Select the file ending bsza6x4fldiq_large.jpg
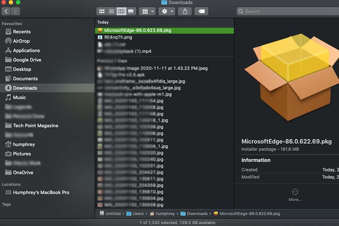The height and width of the screenshot is (226, 339). [x=165, y=81]
